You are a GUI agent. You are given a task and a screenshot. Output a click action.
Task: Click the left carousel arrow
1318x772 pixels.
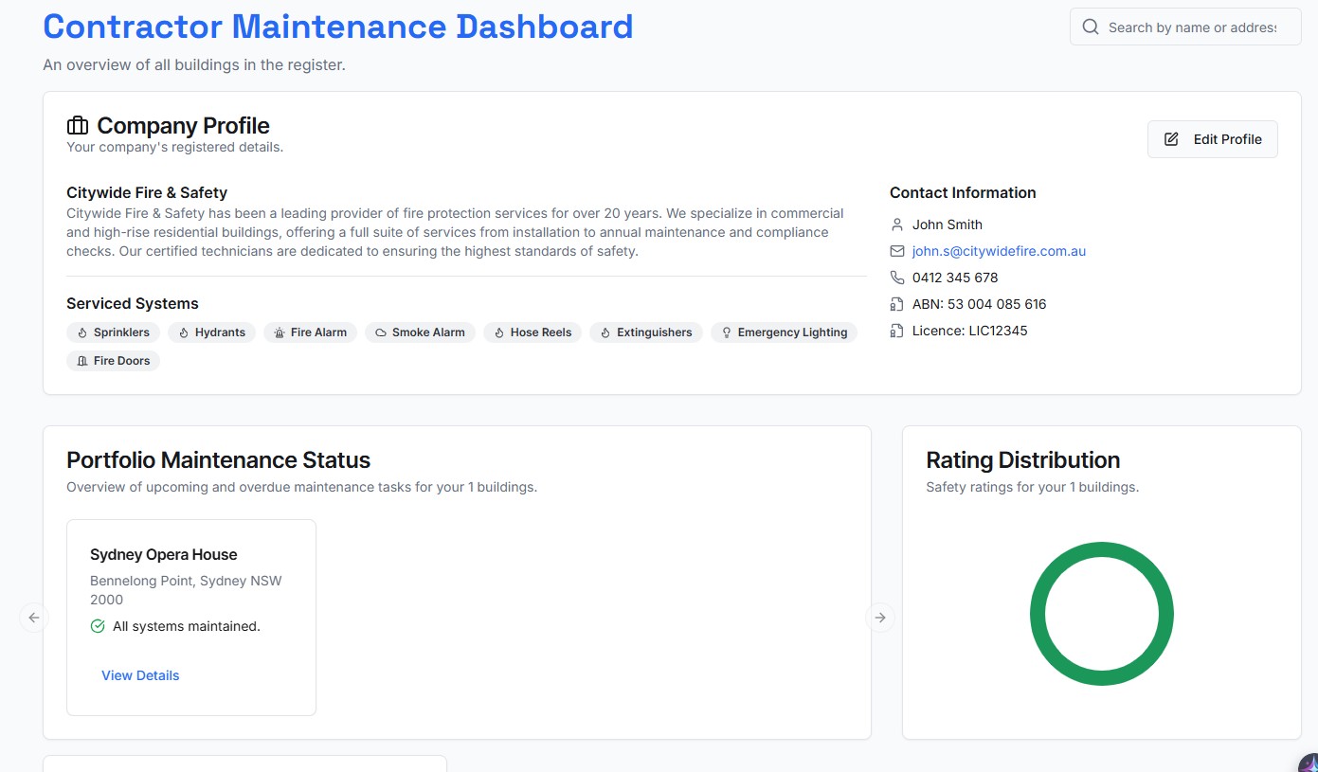(x=34, y=617)
